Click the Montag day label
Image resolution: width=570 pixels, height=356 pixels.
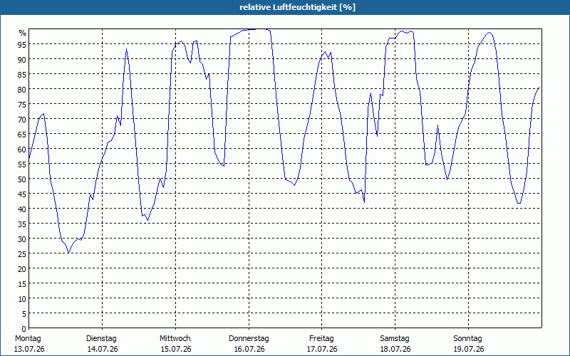[x=28, y=338]
